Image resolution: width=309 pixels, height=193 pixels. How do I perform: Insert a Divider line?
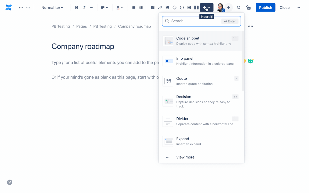(200, 121)
